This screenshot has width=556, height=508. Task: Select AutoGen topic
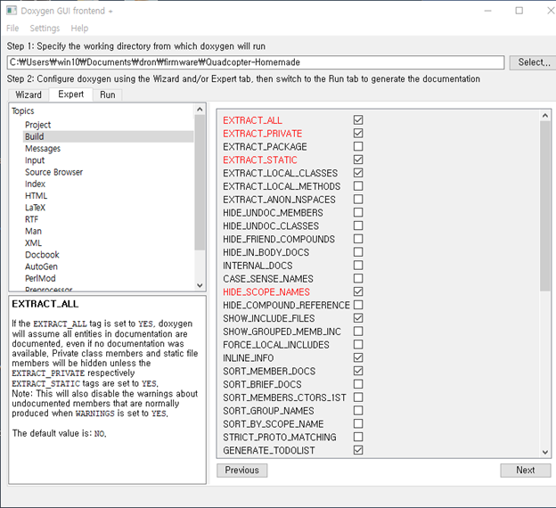[x=41, y=266]
